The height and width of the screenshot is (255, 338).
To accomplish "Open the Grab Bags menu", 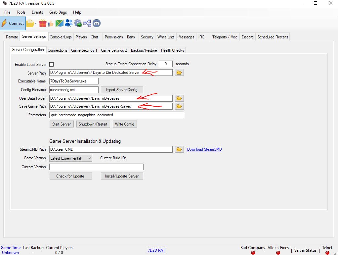I will (x=58, y=12).
